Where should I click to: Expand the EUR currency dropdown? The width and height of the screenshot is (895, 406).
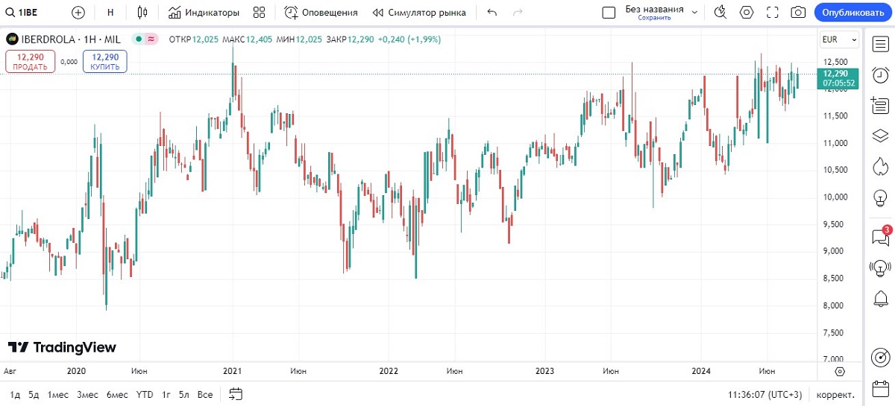tap(839, 39)
